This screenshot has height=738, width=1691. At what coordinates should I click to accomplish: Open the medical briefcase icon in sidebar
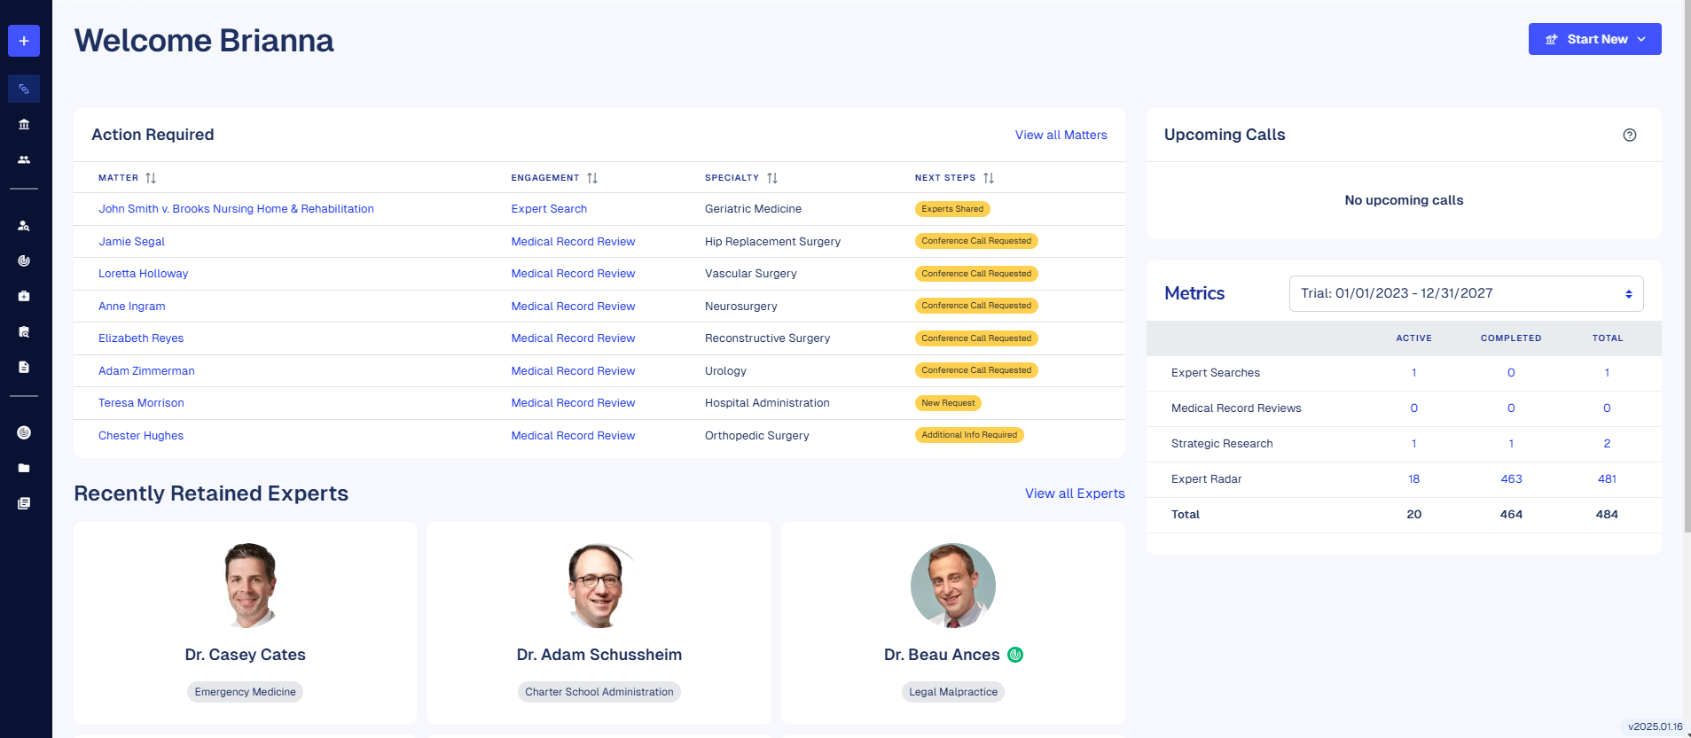pos(24,296)
